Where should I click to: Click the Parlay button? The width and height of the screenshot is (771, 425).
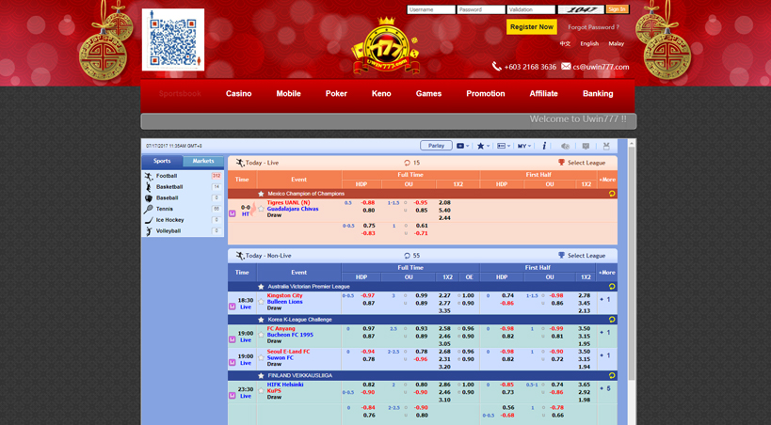click(x=436, y=146)
